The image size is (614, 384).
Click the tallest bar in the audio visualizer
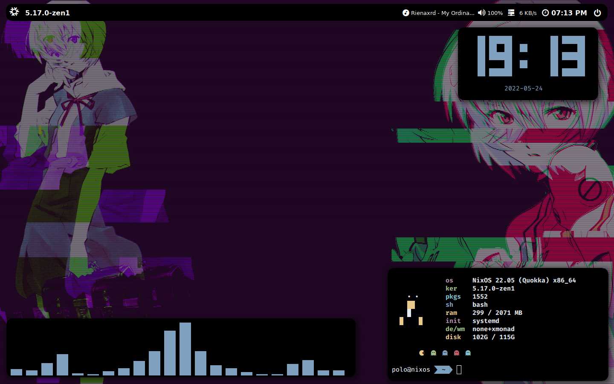[x=185, y=349]
